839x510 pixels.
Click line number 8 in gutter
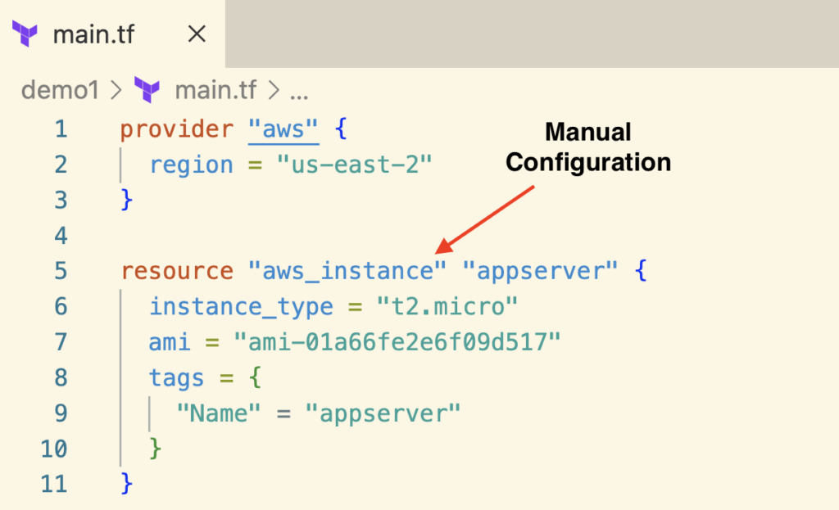click(61, 378)
